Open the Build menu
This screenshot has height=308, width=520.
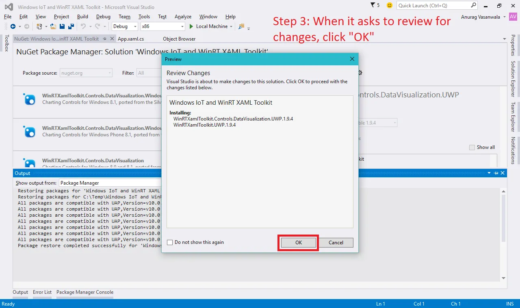pyautogui.click(x=82, y=17)
